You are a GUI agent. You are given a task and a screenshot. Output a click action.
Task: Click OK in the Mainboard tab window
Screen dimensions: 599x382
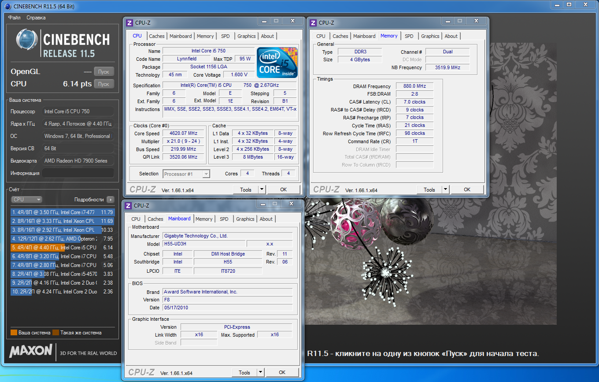tap(282, 373)
